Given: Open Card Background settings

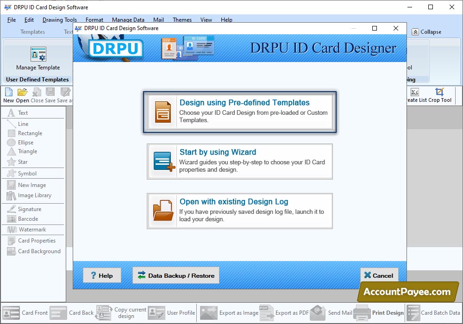Looking at the screenshot, I should 34,251.
